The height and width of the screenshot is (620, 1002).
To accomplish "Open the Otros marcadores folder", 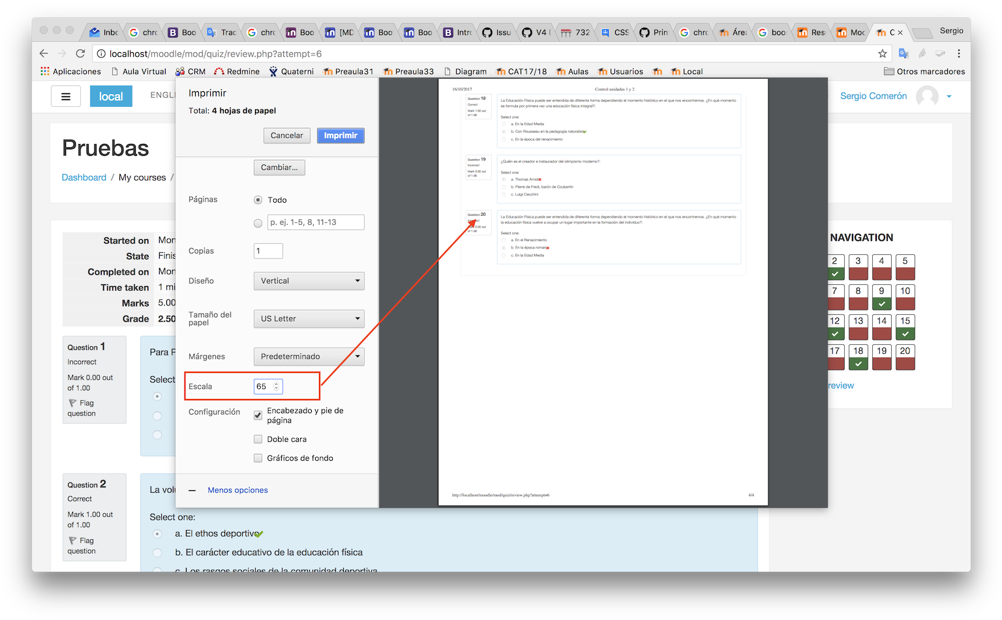I will coord(924,72).
